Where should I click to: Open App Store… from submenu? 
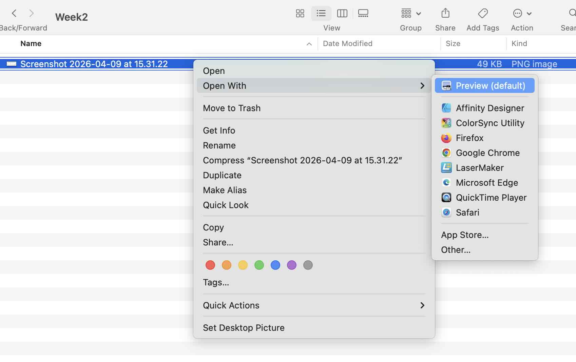pyautogui.click(x=465, y=235)
